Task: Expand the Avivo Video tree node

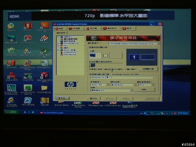Action: click(x=58, y=50)
